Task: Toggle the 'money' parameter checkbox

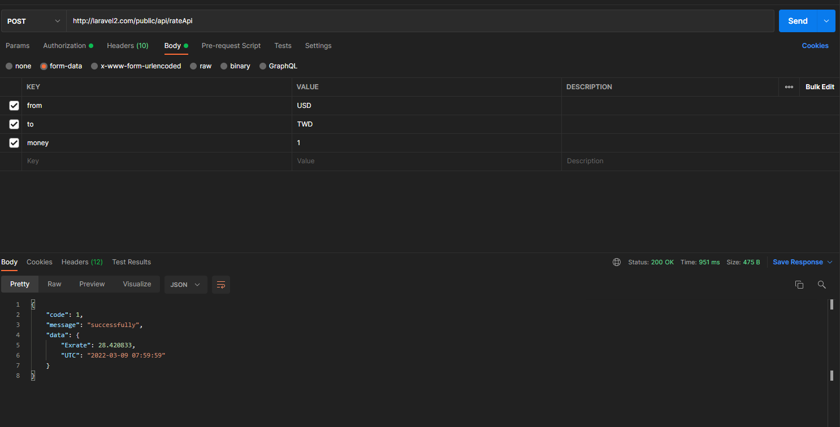Action: [14, 143]
